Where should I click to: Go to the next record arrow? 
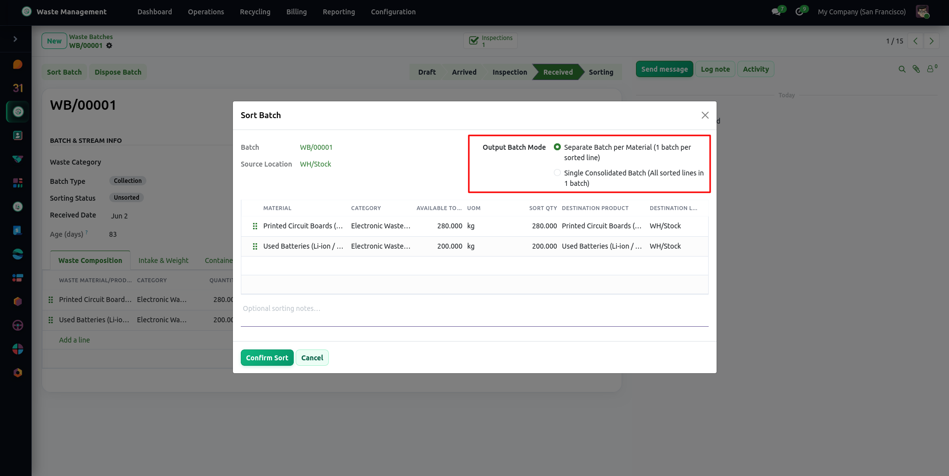pos(931,41)
